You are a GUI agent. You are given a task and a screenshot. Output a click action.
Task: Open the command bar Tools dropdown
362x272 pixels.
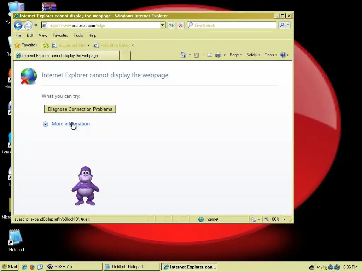coord(271,55)
